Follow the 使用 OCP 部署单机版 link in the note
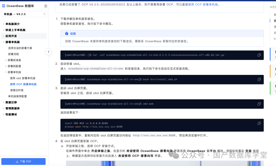This screenshot has height=166, width=276. (x=203, y=4)
